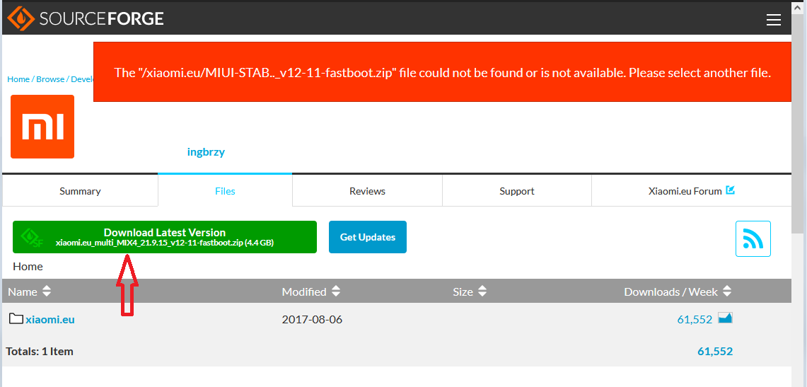Open the xiaomi.eu folder link
This screenshot has width=807, height=387.
[x=50, y=320]
